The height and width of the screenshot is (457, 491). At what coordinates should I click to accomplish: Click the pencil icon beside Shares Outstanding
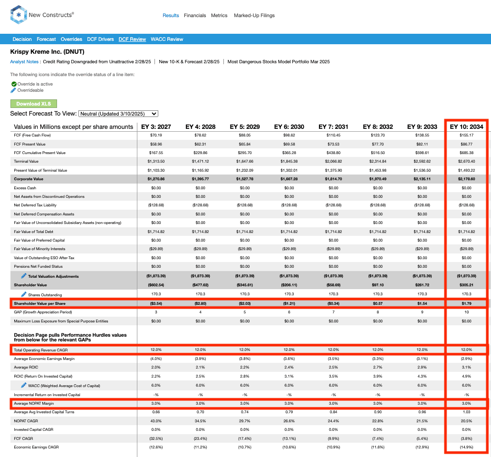point(24,294)
